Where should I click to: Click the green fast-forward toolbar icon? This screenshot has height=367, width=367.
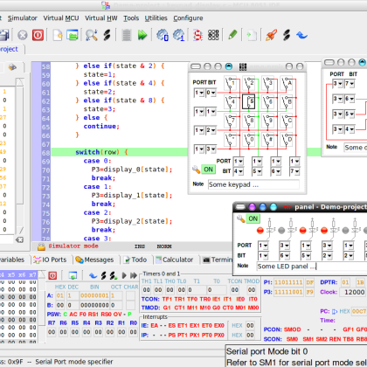[142, 35]
